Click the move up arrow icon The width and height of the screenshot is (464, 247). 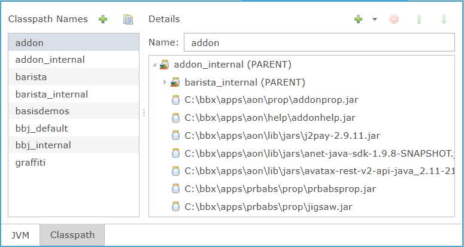(418, 19)
